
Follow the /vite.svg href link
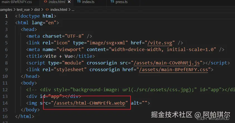pos(160,43)
